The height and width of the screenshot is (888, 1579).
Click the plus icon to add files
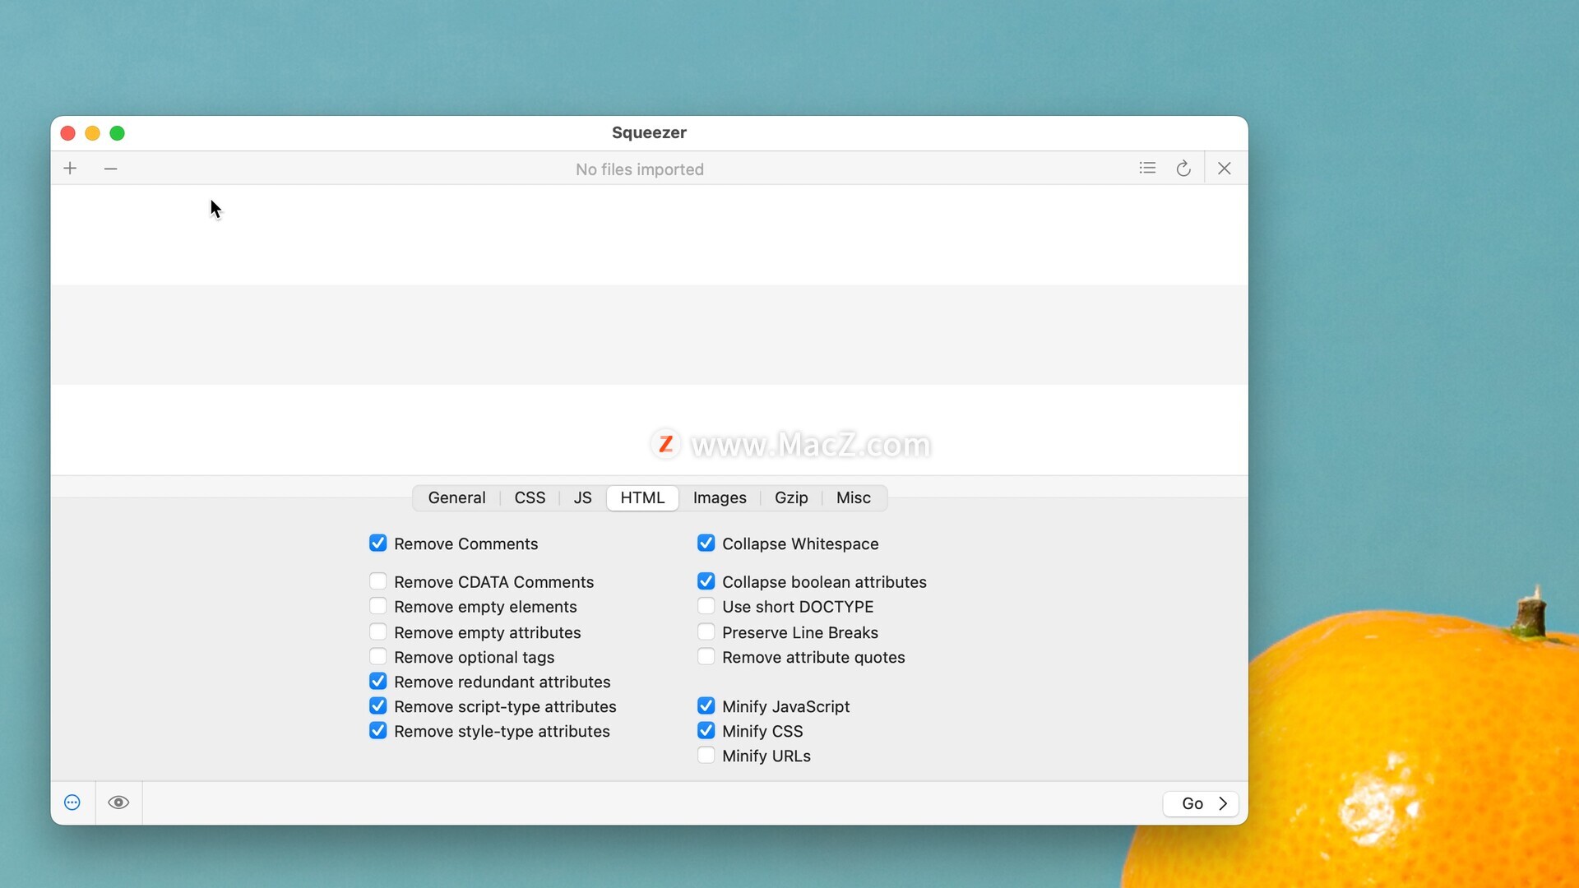[70, 169]
